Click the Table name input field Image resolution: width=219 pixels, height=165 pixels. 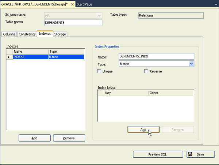73,23
